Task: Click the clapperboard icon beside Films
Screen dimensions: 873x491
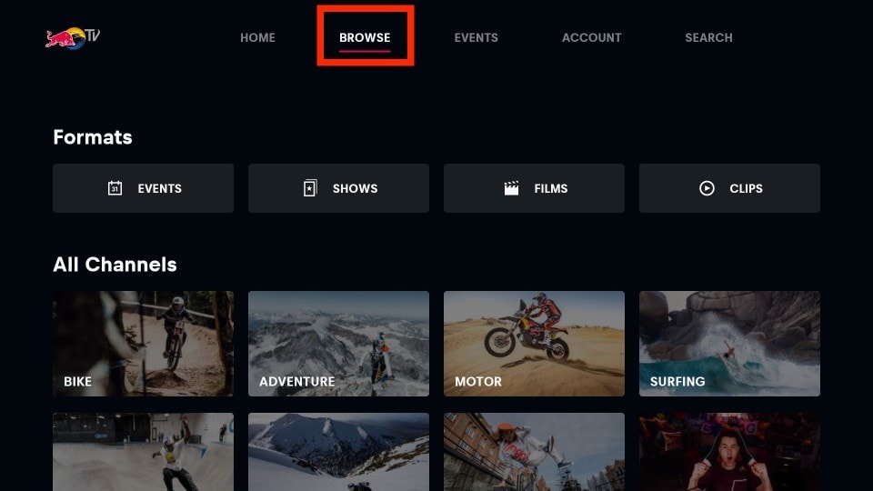Action: coord(511,188)
